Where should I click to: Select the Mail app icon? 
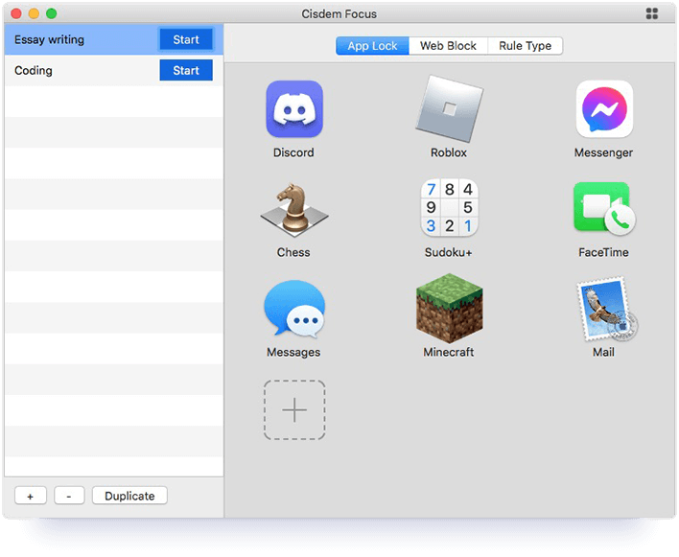point(606,309)
